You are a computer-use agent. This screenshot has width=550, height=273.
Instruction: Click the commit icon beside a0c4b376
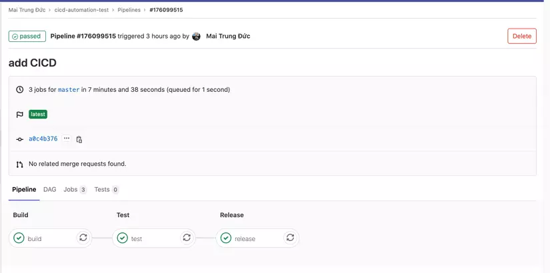[x=20, y=139]
